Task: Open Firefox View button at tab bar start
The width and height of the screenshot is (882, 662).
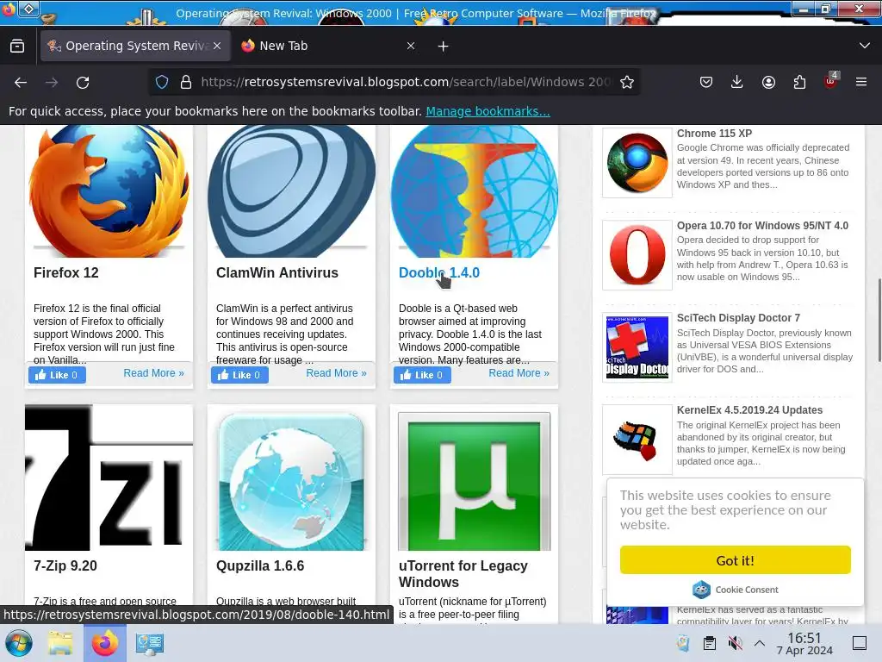Action: [x=17, y=47]
